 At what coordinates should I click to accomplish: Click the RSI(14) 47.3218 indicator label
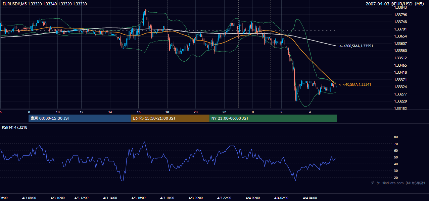15,127
